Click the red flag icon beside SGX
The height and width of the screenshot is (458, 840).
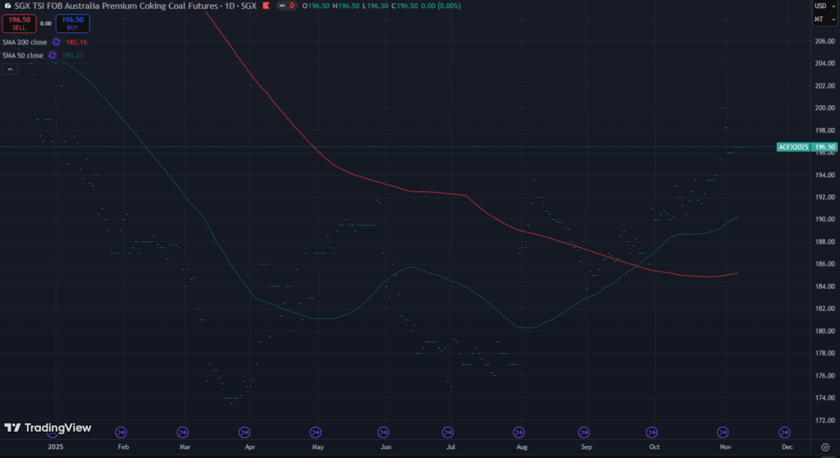click(x=278, y=6)
